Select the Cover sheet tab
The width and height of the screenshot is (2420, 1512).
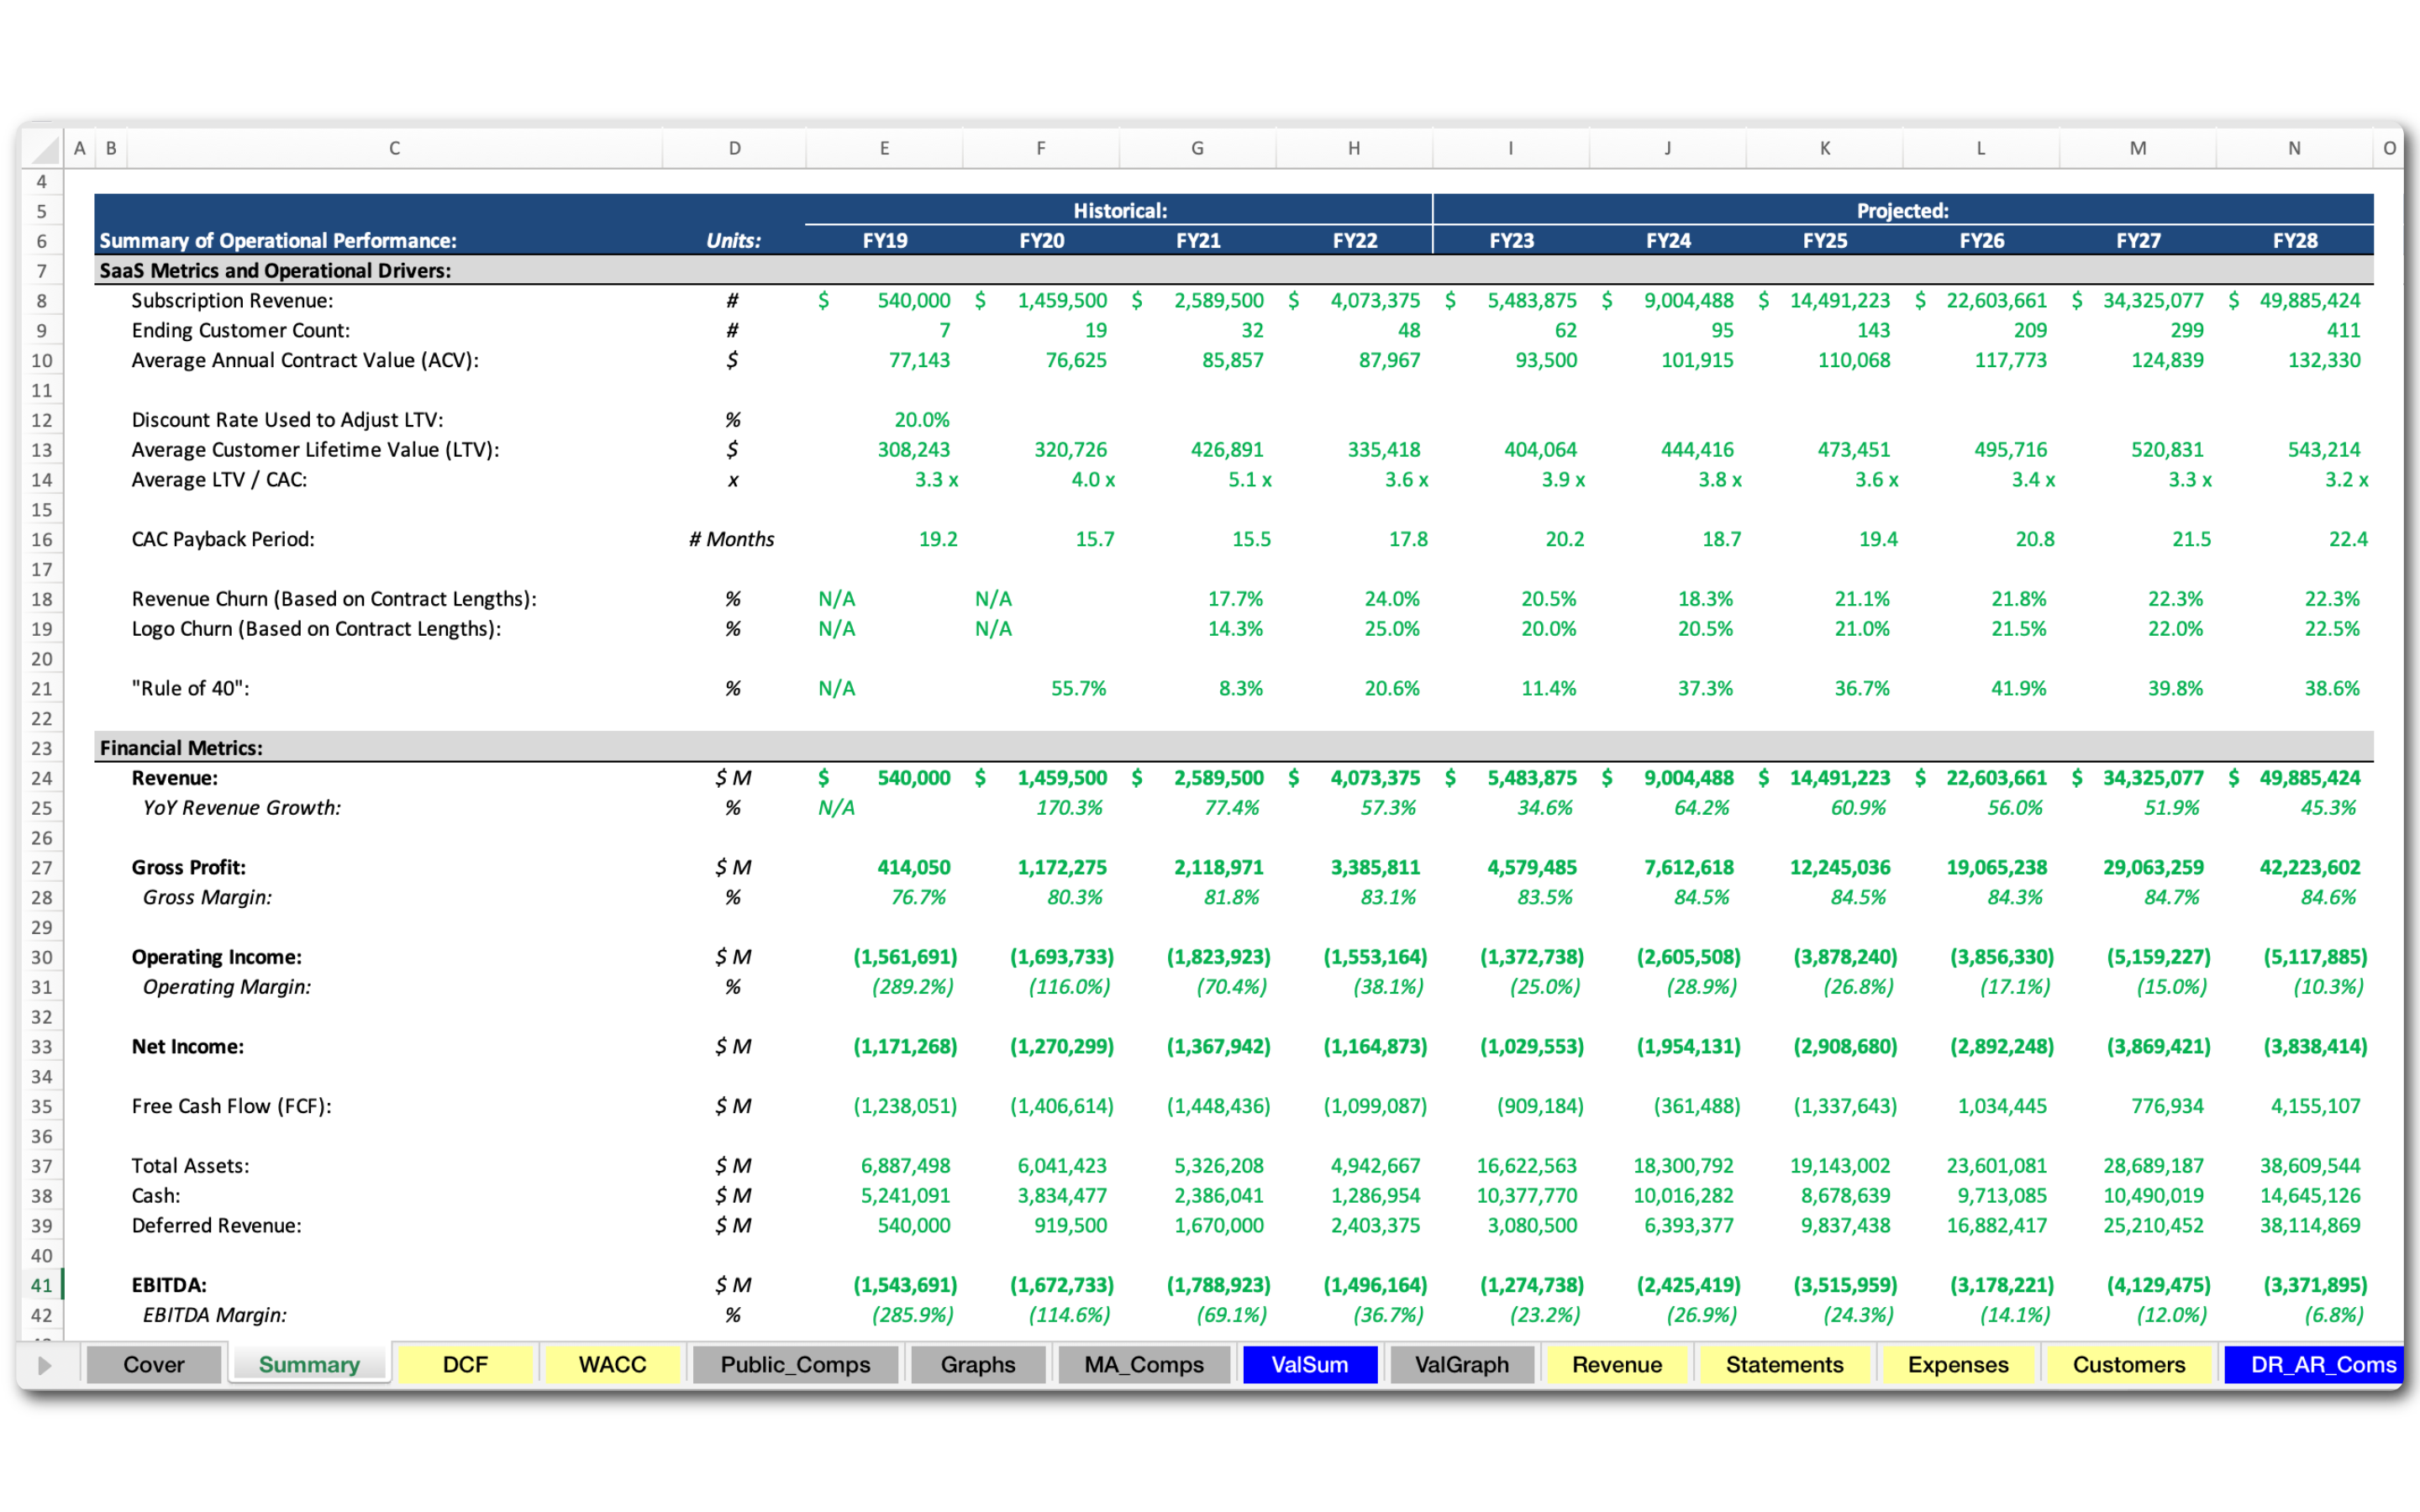(x=153, y=1364)
